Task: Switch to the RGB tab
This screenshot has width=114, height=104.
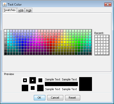Action: (29, 11)
